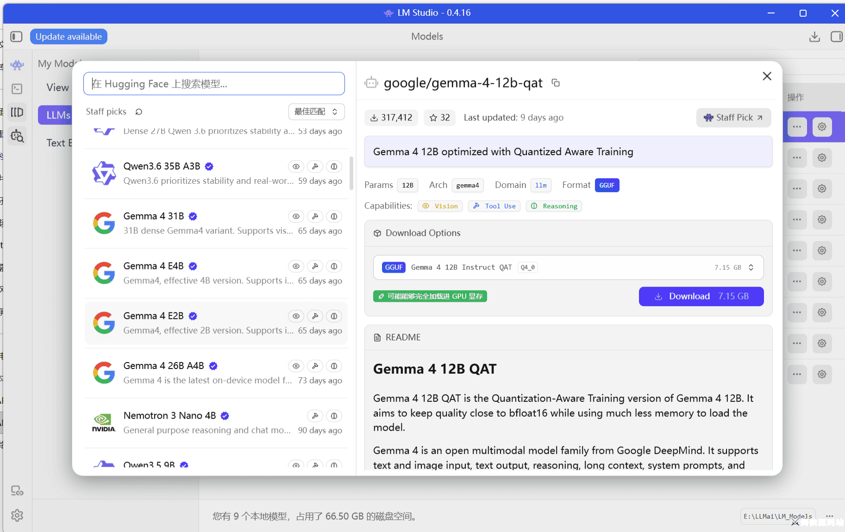Click the reasoning icon for Qwen3.6 35B A3B
Image resolution: width=845 pixels, height=532 pixels.
334,166
